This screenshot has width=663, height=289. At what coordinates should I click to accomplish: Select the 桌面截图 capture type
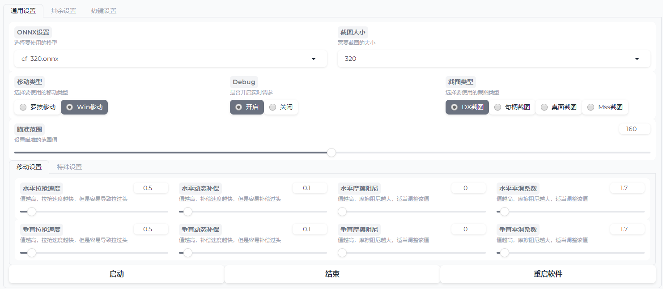coord(558,107)
